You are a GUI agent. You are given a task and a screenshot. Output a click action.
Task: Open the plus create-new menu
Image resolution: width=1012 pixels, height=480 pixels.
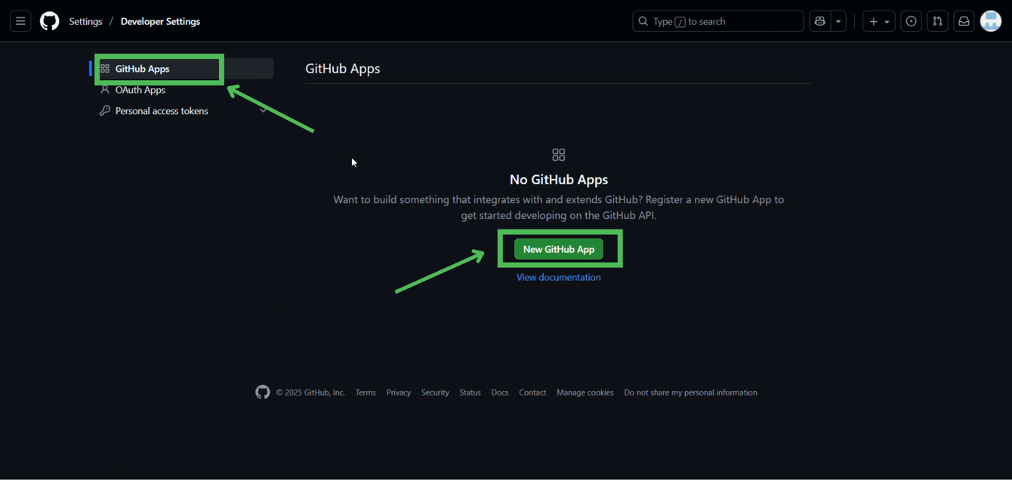(x=879, y=21)
